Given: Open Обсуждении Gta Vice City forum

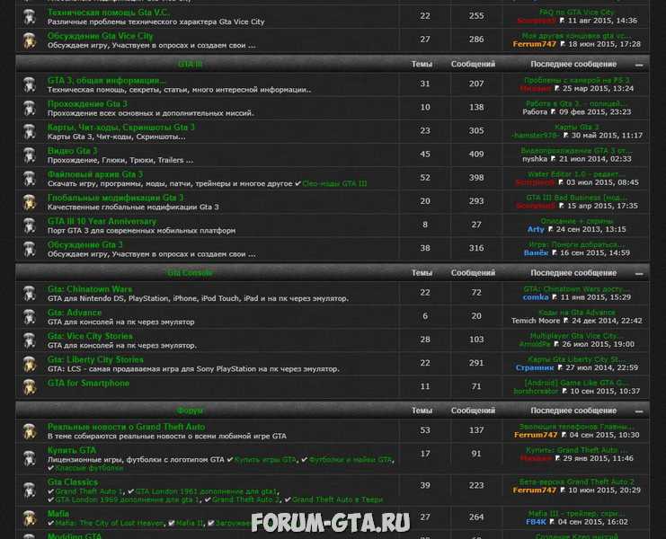Looking at the screenshot, I should click(101, 36).
